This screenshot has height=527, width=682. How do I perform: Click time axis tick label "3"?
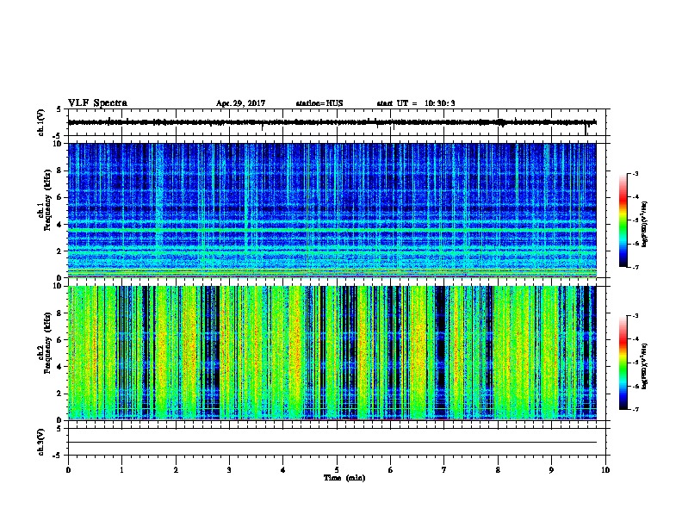pos(229,470)
